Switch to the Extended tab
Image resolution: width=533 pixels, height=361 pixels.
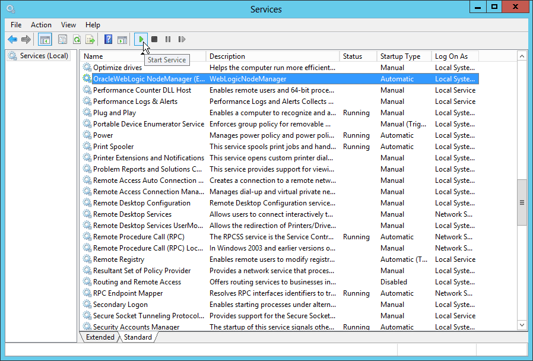point(100,337)
